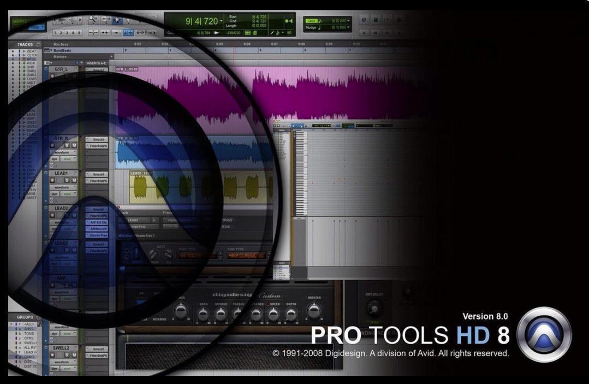Open the Smack! insert on GTR_R

coord(97,139)
